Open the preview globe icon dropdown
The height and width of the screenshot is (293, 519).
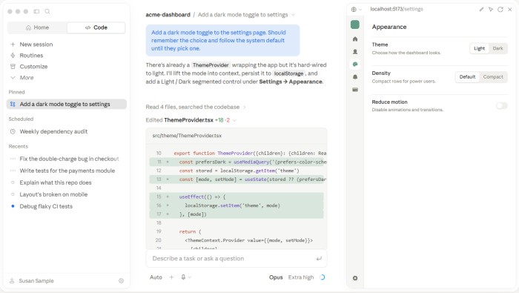(356, 9)
